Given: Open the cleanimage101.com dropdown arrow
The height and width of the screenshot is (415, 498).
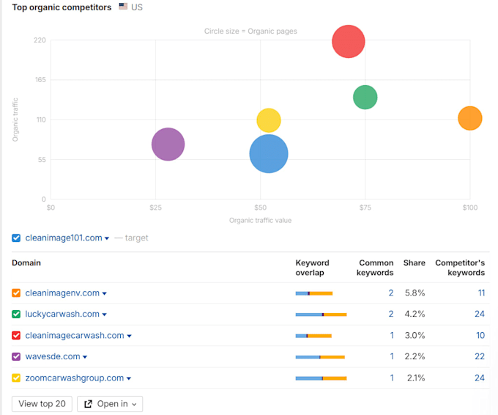Looking at the screenshot, I should coord(107,238).
